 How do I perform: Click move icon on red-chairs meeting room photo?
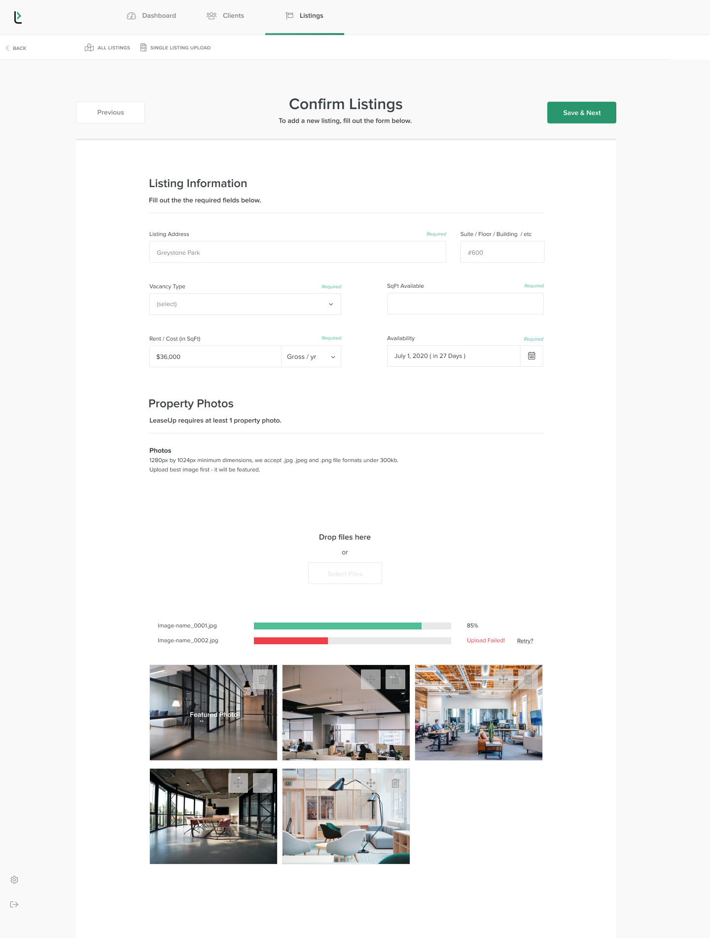tap(238, 783)
